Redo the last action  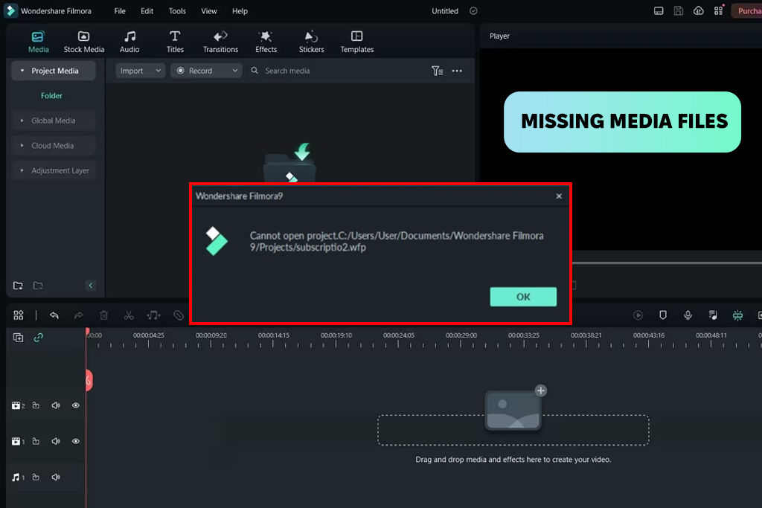pyautogui.click(x=78, y=315)
